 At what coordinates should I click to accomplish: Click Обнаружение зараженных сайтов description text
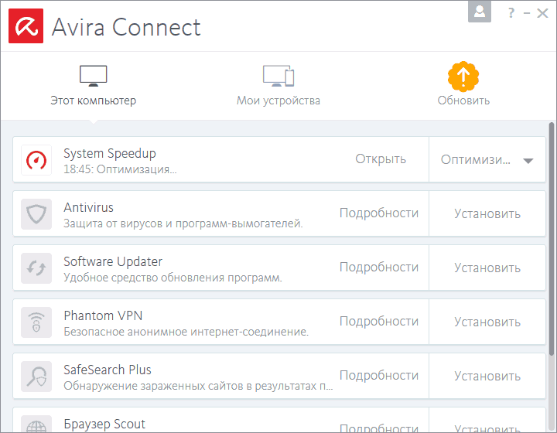click(198, 386)
